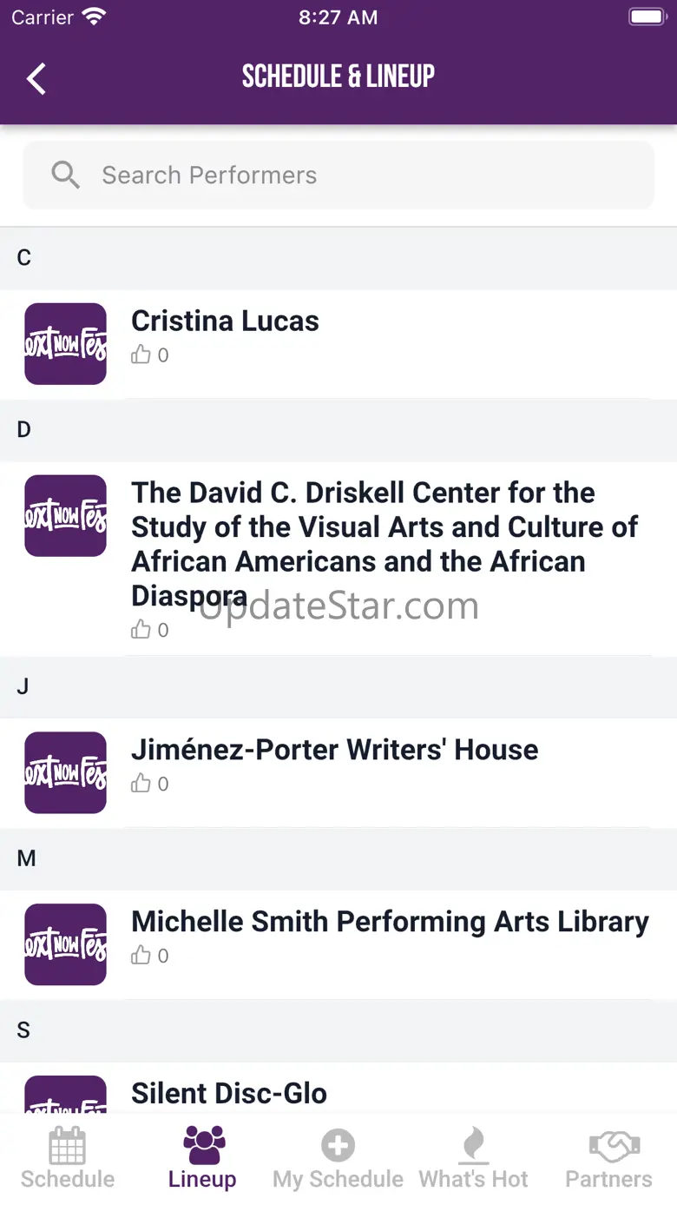Select Michelle Smith Performing Arts Library

[x=390, y=922]
